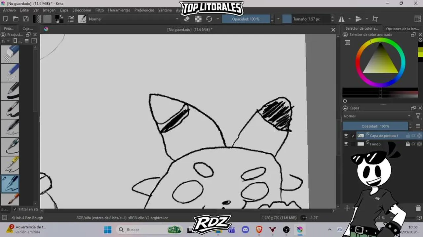
Task: Expand horizontal mirror options arrow
Action: (350, 19)
